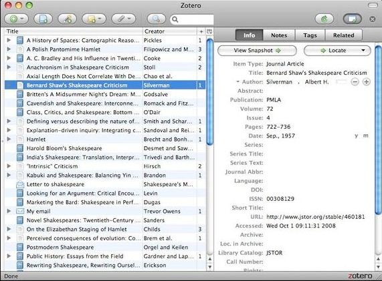This screenshot has height=281, width=382.
Task: Sort items by Creator column
Action: [x=169, y=31]
